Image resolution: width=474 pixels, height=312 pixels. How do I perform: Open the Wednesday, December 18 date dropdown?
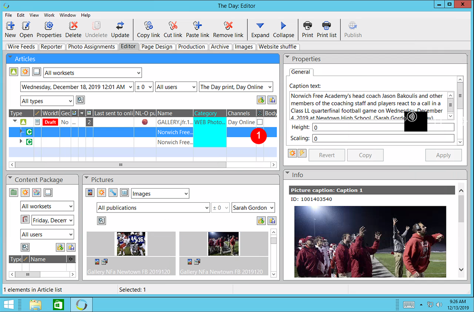(x=77, y=87)
